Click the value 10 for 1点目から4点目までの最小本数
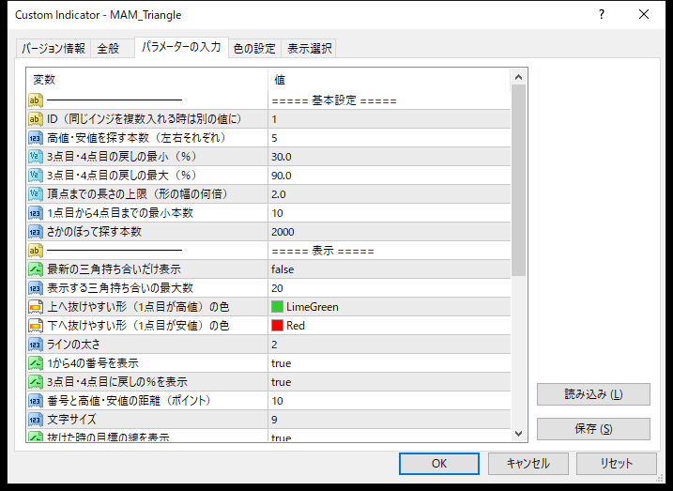 [390, 213]
